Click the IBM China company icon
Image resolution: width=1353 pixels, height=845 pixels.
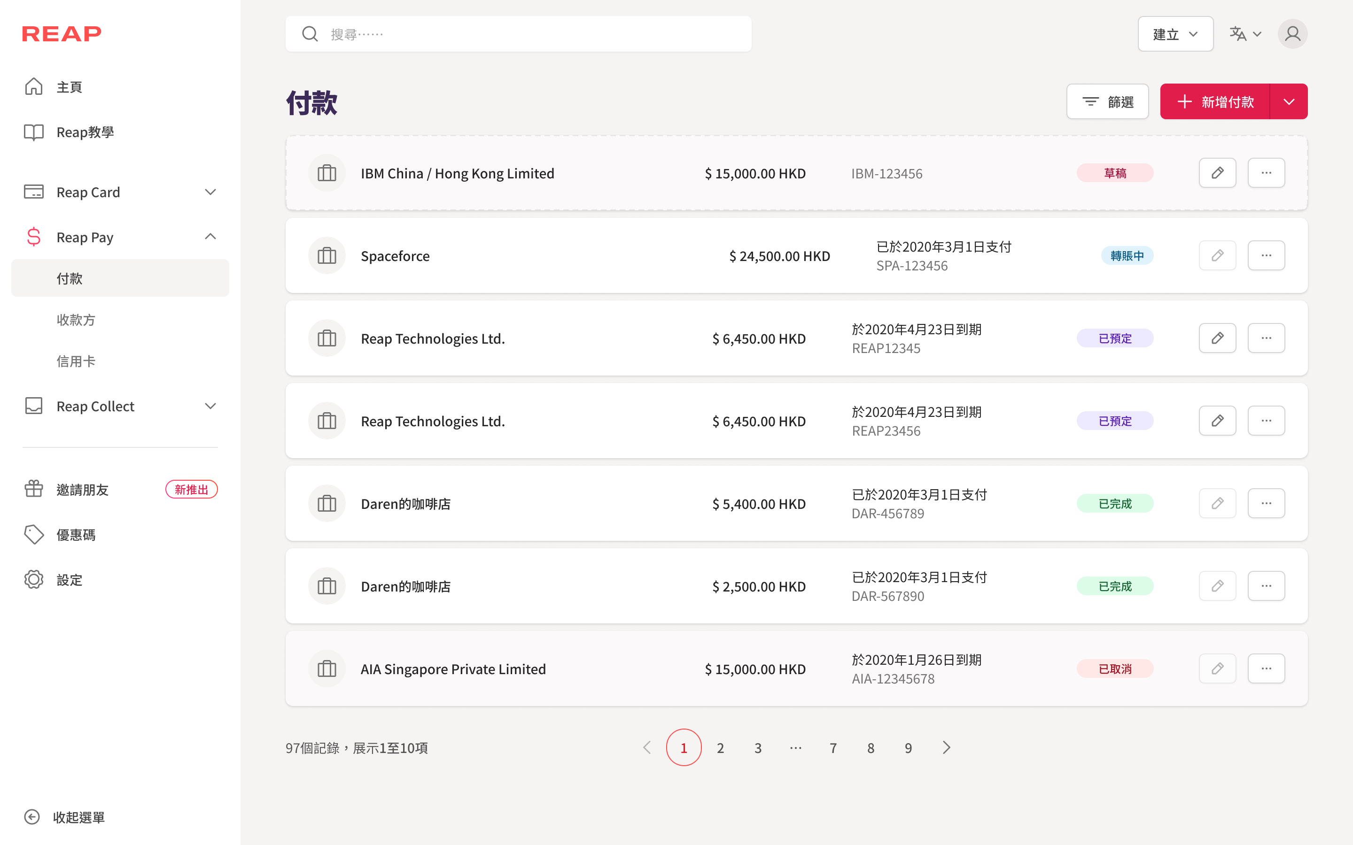click(327, 173)
